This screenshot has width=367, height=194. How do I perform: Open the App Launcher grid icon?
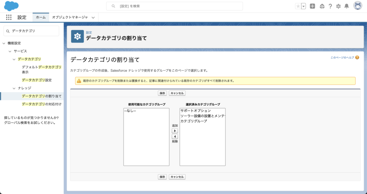[x=9, y=17]
